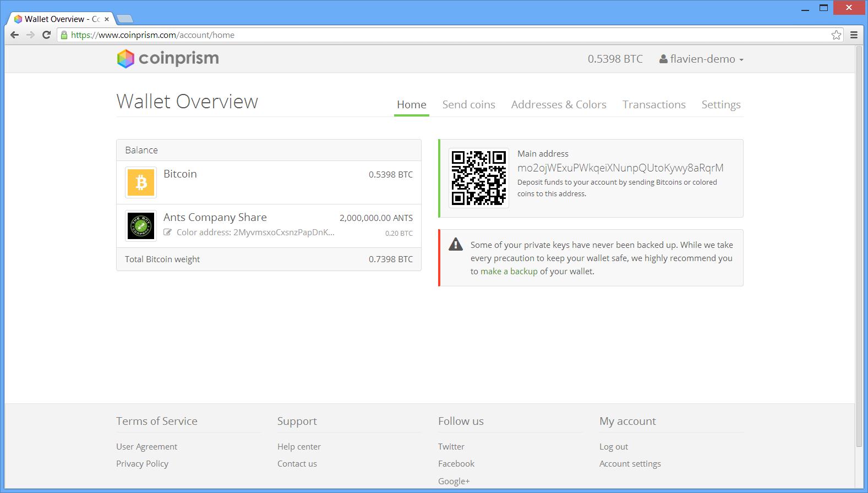This screenshot has width=868, height=493.
Task: Open the Google+ footer link
Action: click(x=454, y=481)
